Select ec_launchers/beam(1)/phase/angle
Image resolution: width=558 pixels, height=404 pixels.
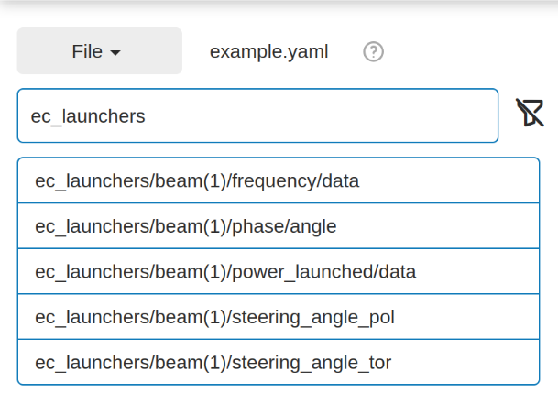click(279, 226)
